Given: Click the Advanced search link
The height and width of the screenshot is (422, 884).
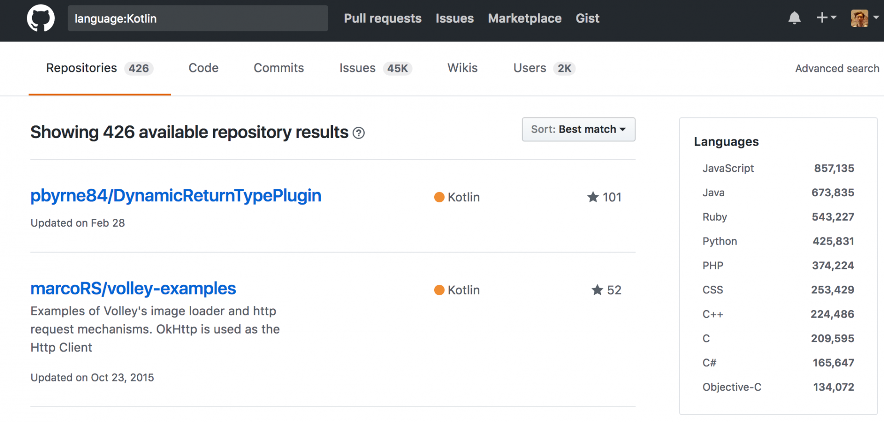Looking at the screenshot, I should click(x=837, y=69).
